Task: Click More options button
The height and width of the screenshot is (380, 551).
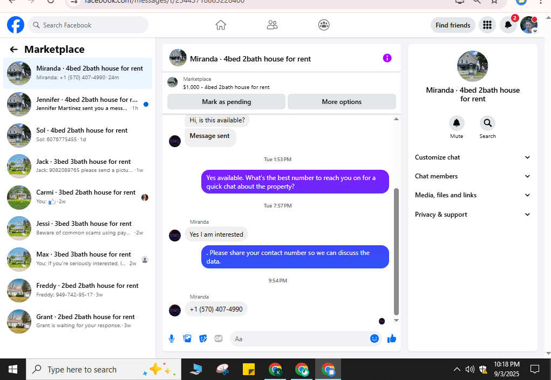Action: coord(342,102)
